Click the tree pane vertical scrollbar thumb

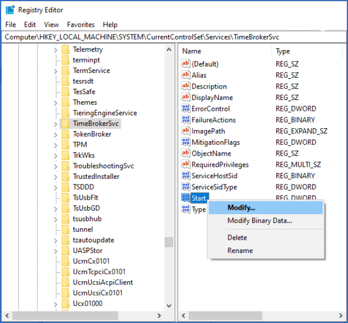(169, 242)
